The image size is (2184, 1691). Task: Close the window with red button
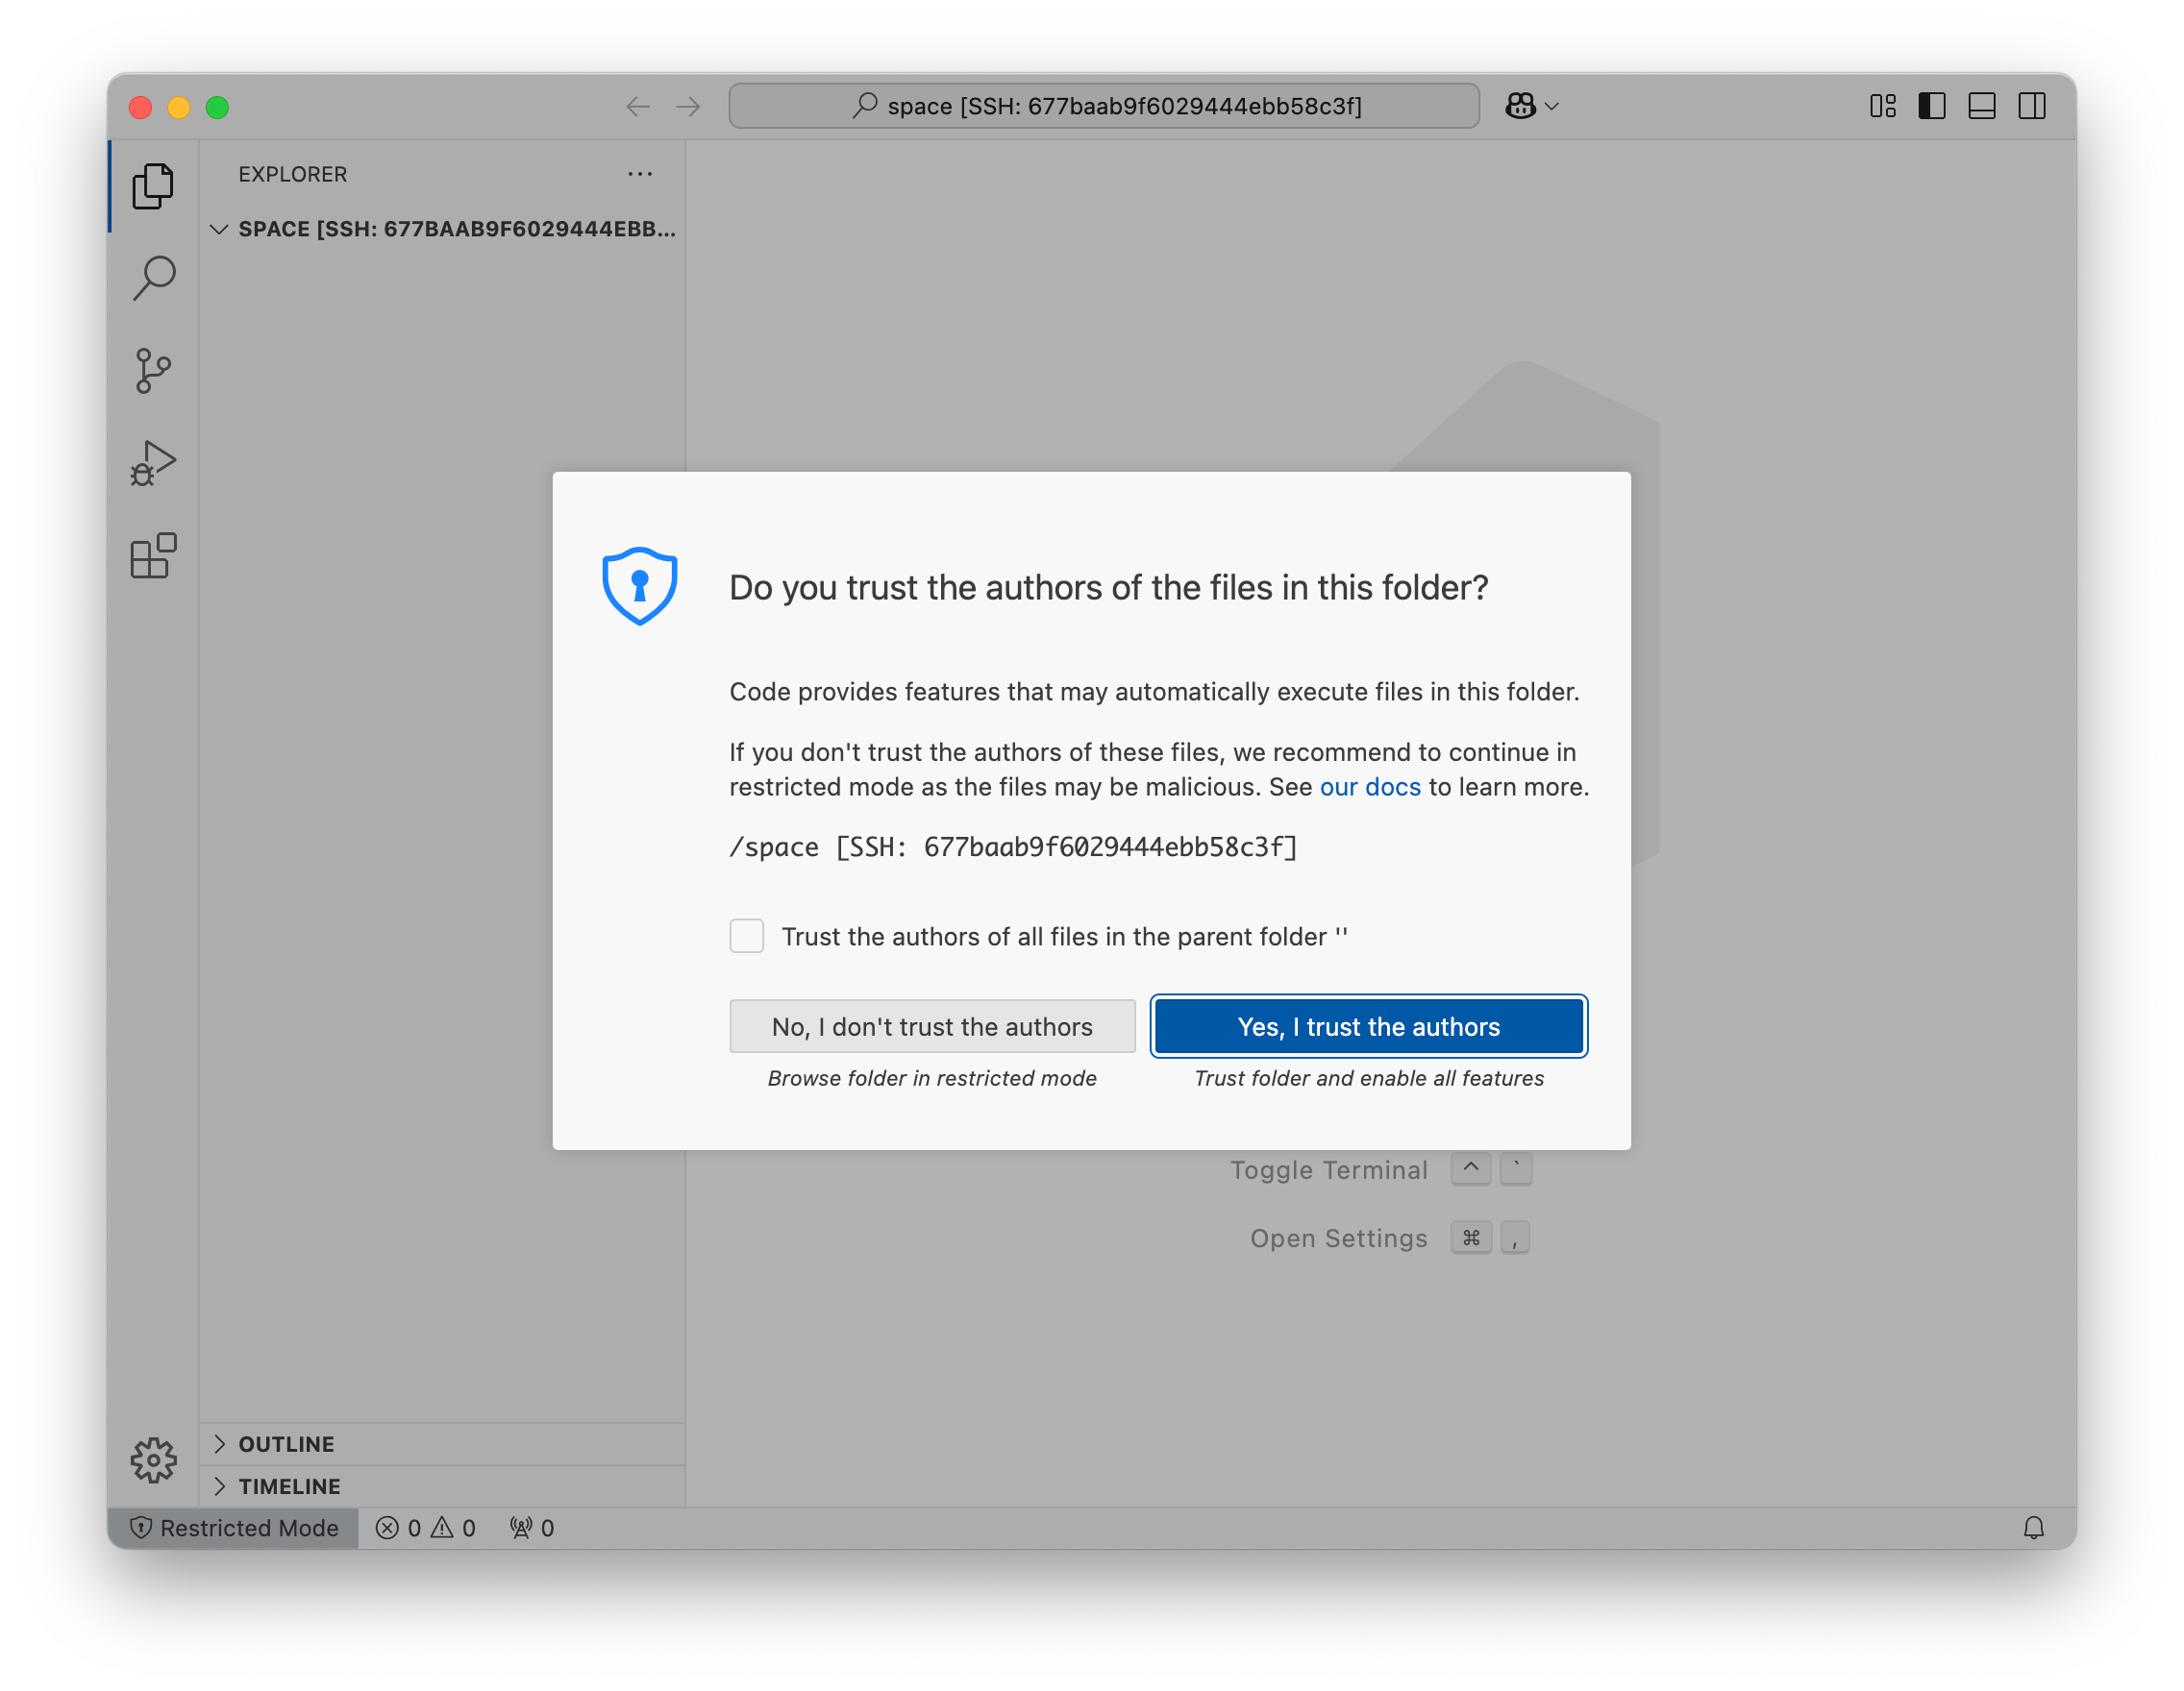click(140, 107)
